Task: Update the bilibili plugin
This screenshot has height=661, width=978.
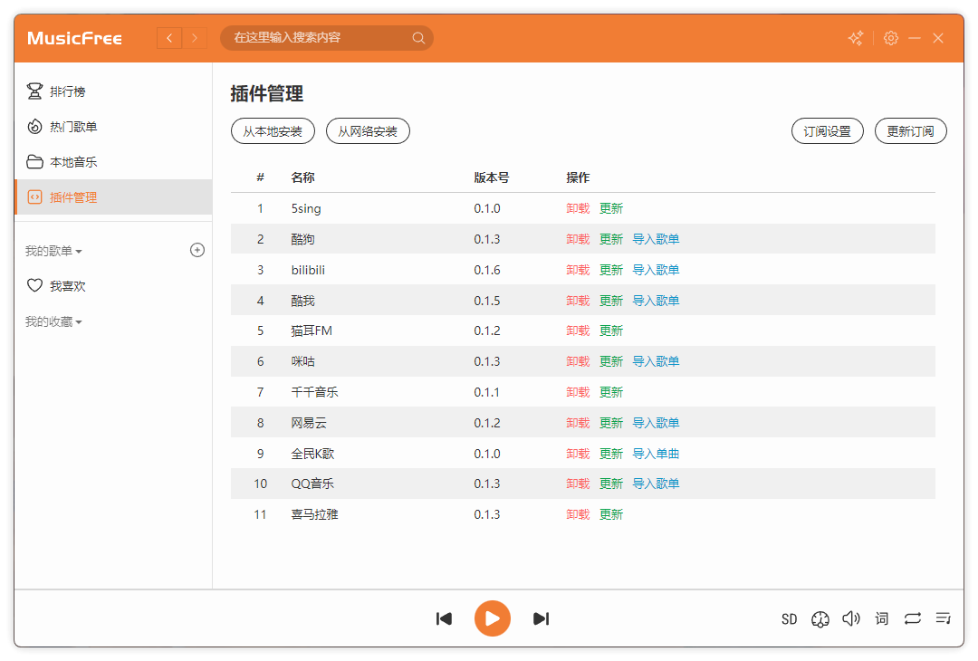Action: (x=611, y=270)
